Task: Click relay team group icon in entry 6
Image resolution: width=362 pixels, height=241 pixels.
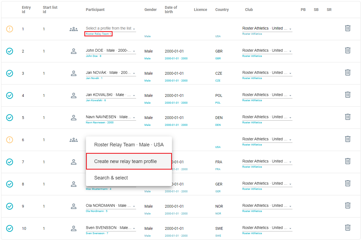Action: (74, 140)
